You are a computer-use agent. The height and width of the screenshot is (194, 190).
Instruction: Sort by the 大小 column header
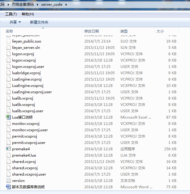pyautogui.click(x=167, y=31)
